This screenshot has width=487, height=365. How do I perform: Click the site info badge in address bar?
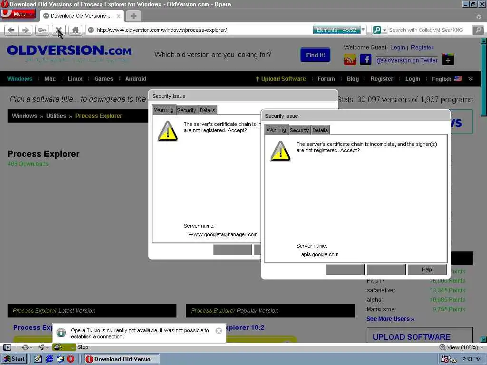(x=91, y=30)
